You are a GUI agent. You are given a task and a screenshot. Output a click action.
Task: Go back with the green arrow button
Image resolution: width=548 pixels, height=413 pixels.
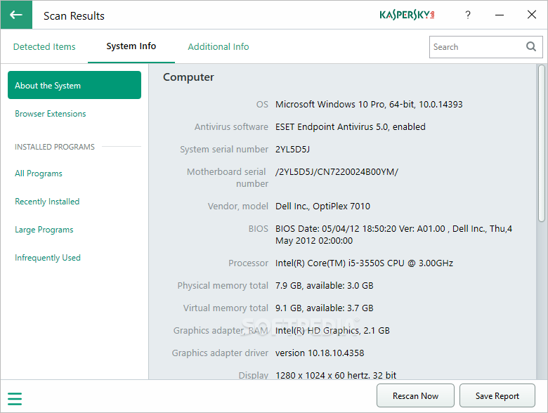(x=16, y=15)
